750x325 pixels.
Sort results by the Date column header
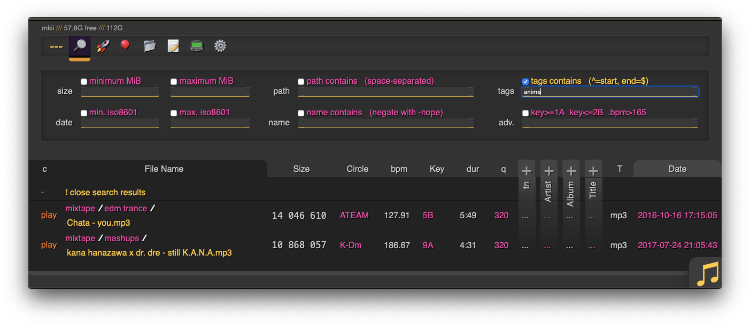point(677,169)
